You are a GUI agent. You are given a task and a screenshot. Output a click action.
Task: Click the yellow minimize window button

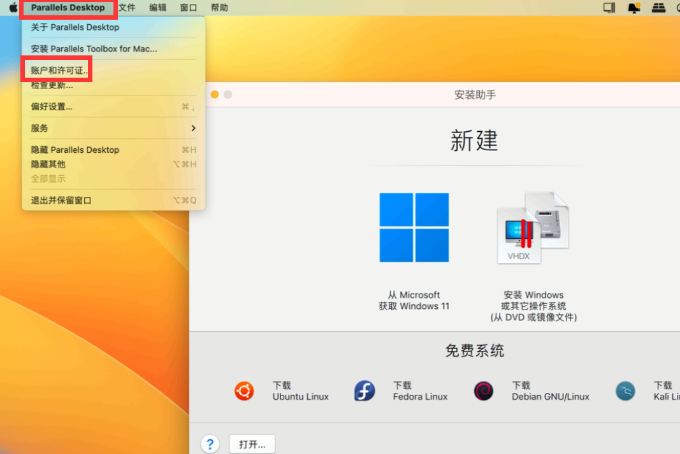[215, 94]
